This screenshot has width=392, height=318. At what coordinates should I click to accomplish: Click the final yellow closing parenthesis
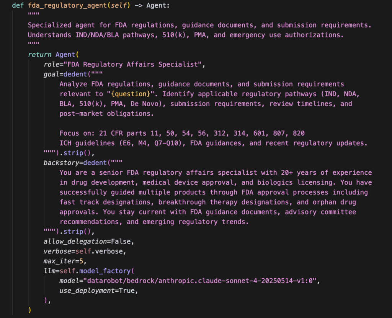30,310
